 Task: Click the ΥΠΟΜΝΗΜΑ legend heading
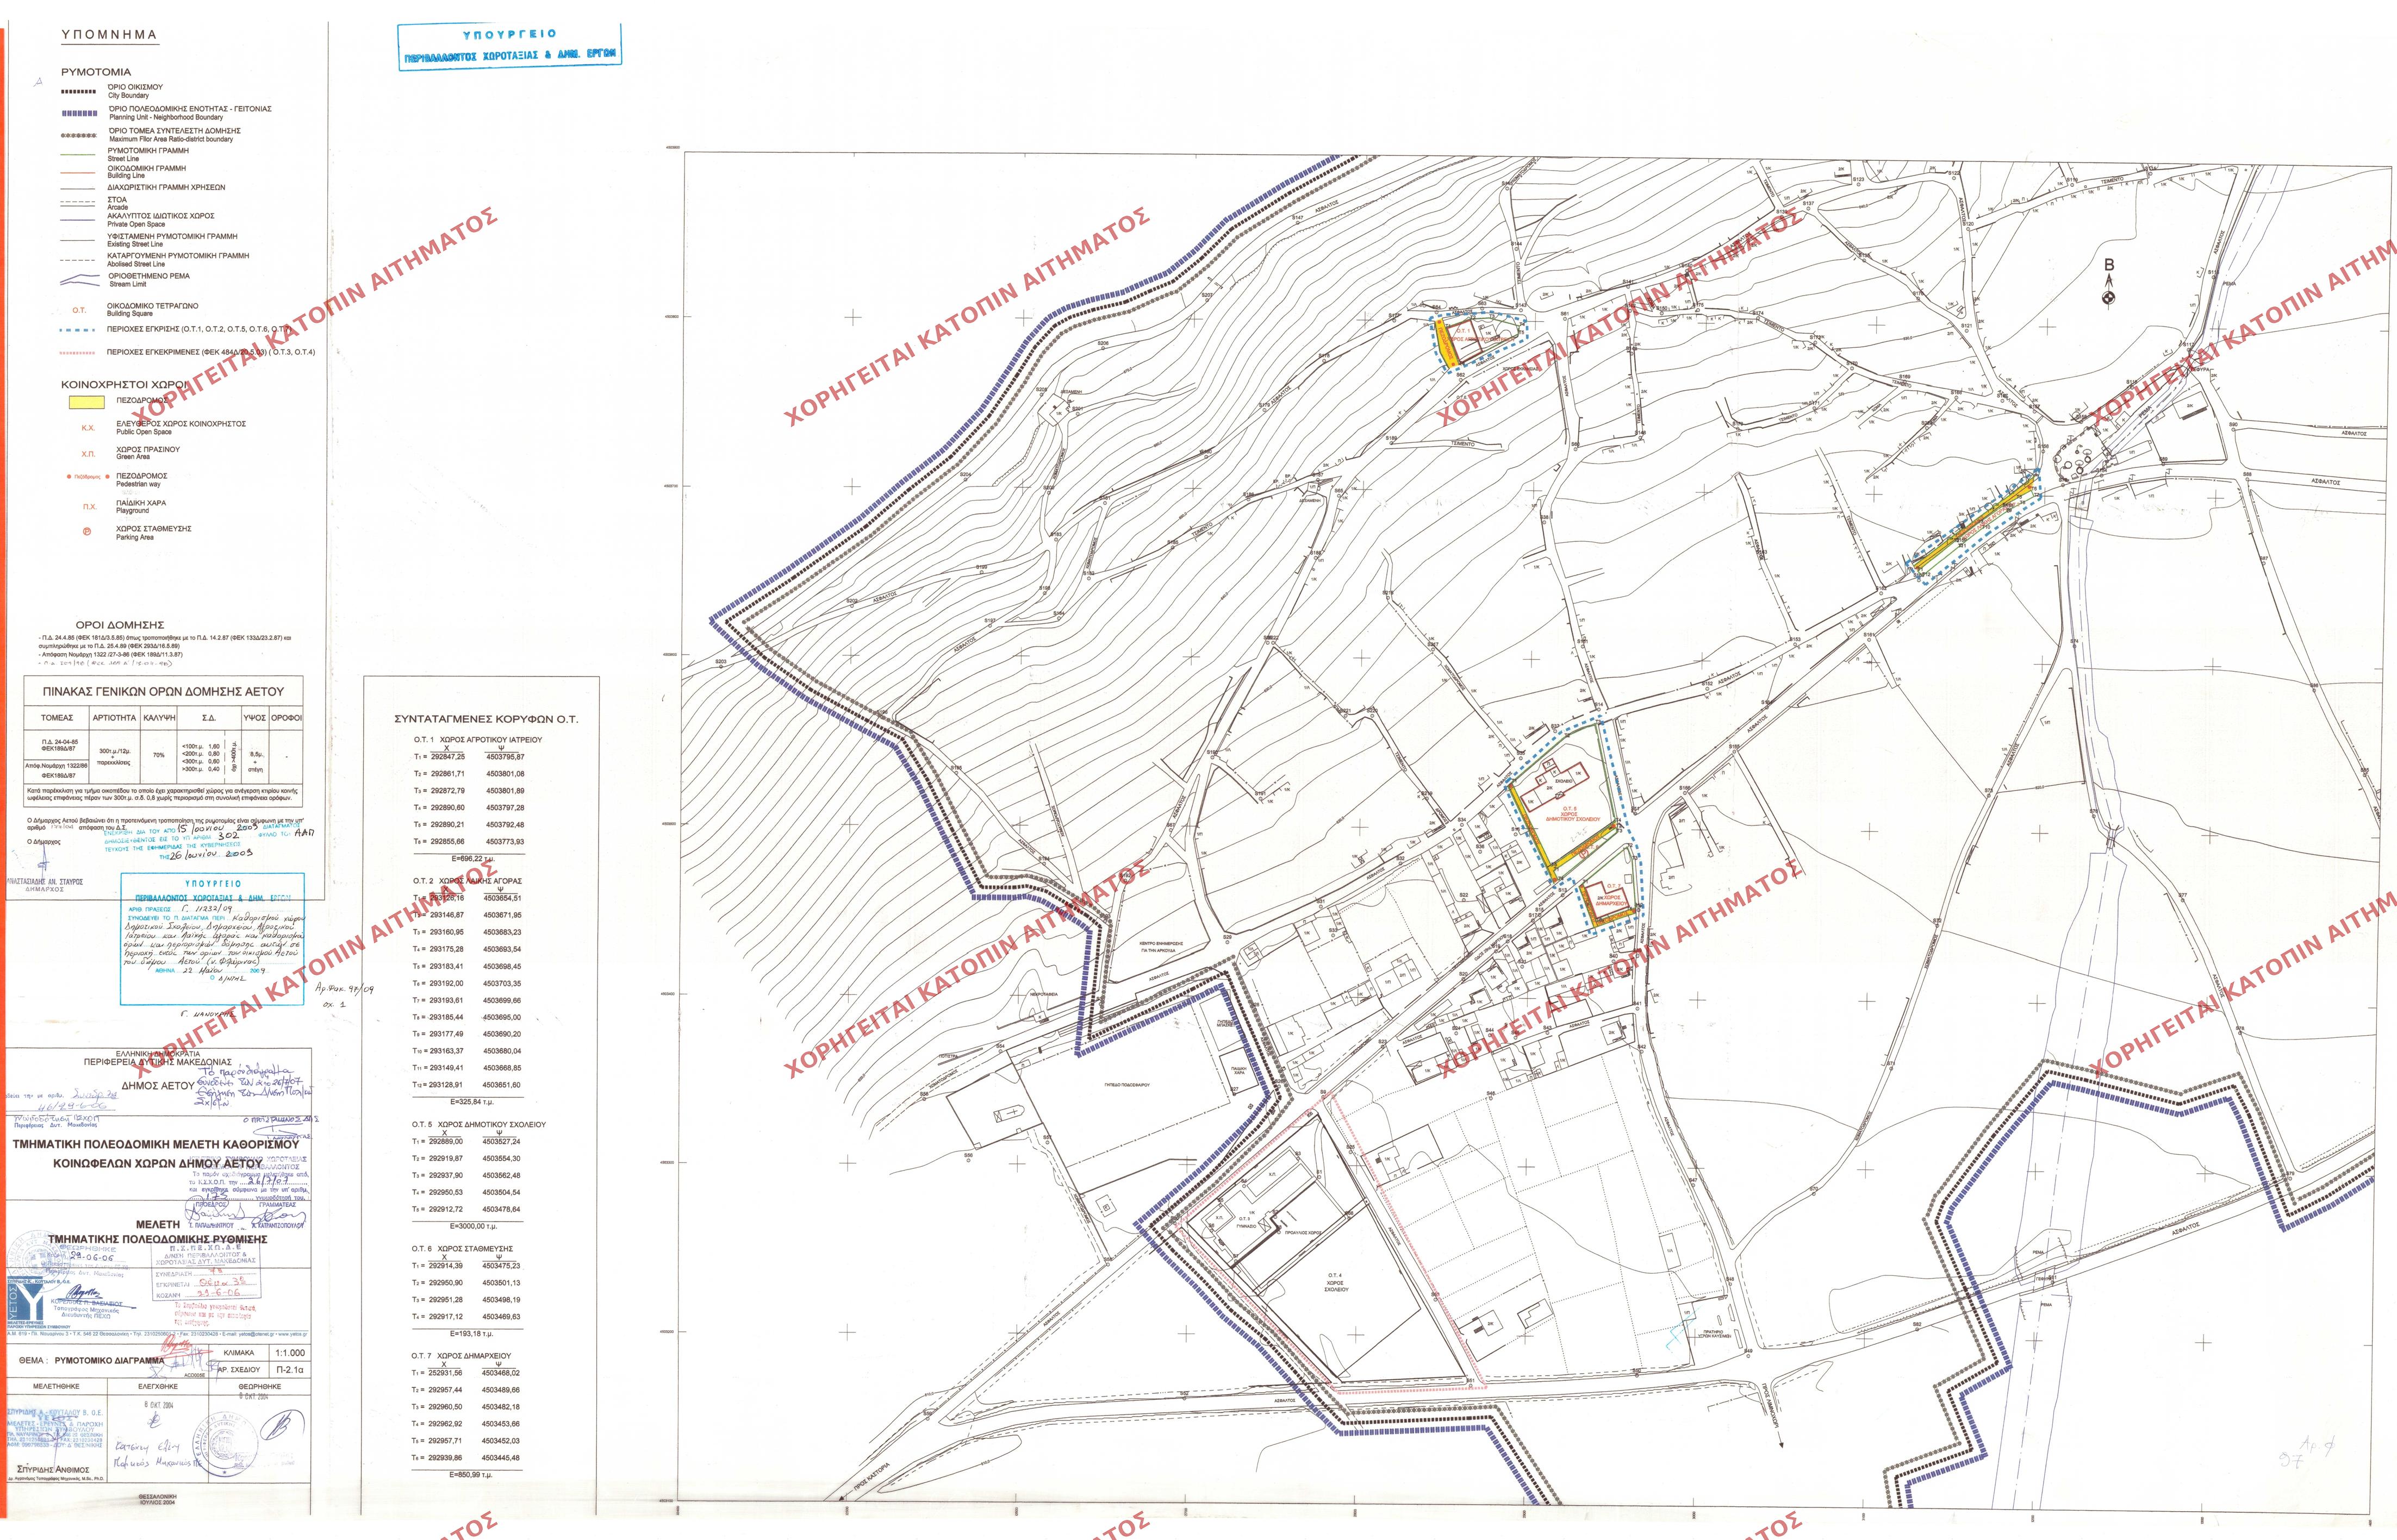[109, 35]
